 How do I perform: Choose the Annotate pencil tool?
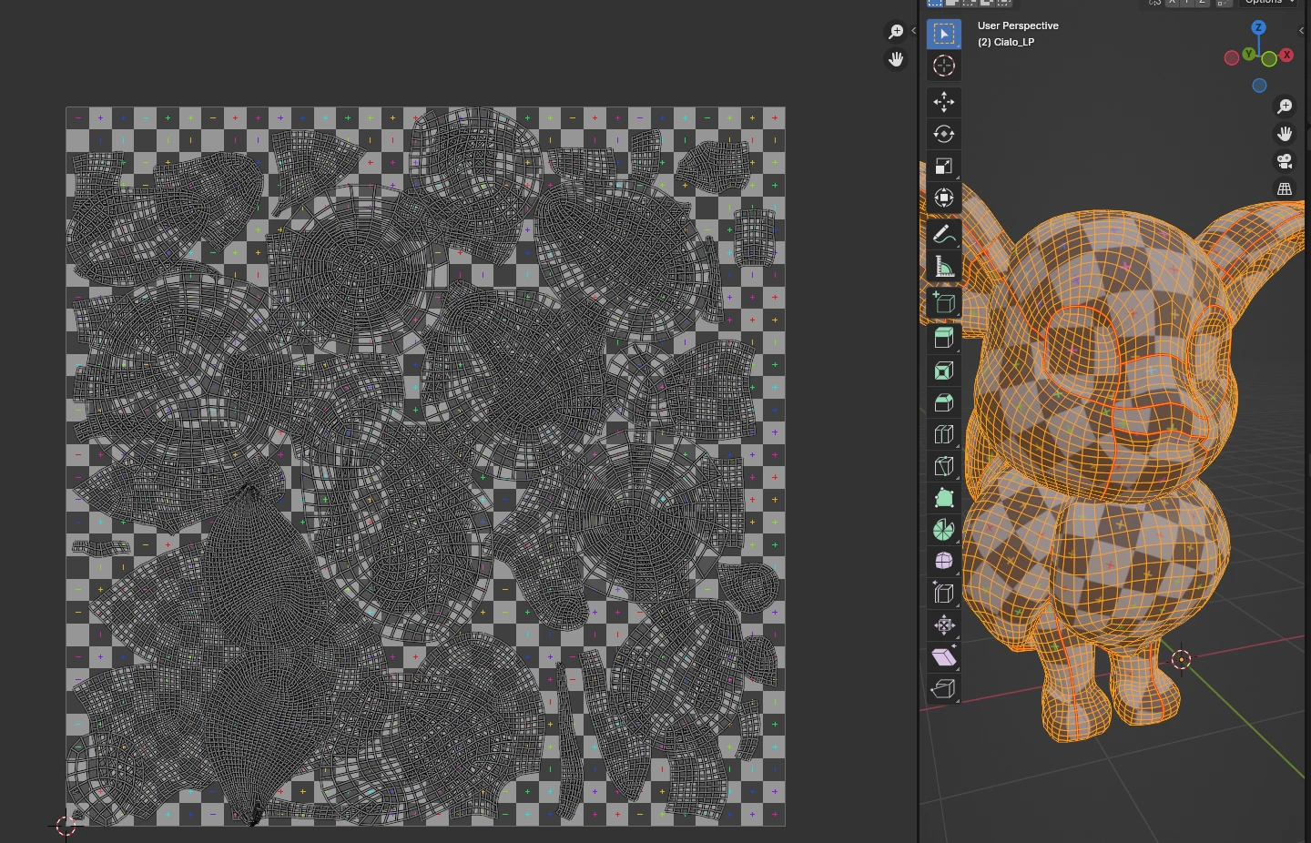point(944,234)
